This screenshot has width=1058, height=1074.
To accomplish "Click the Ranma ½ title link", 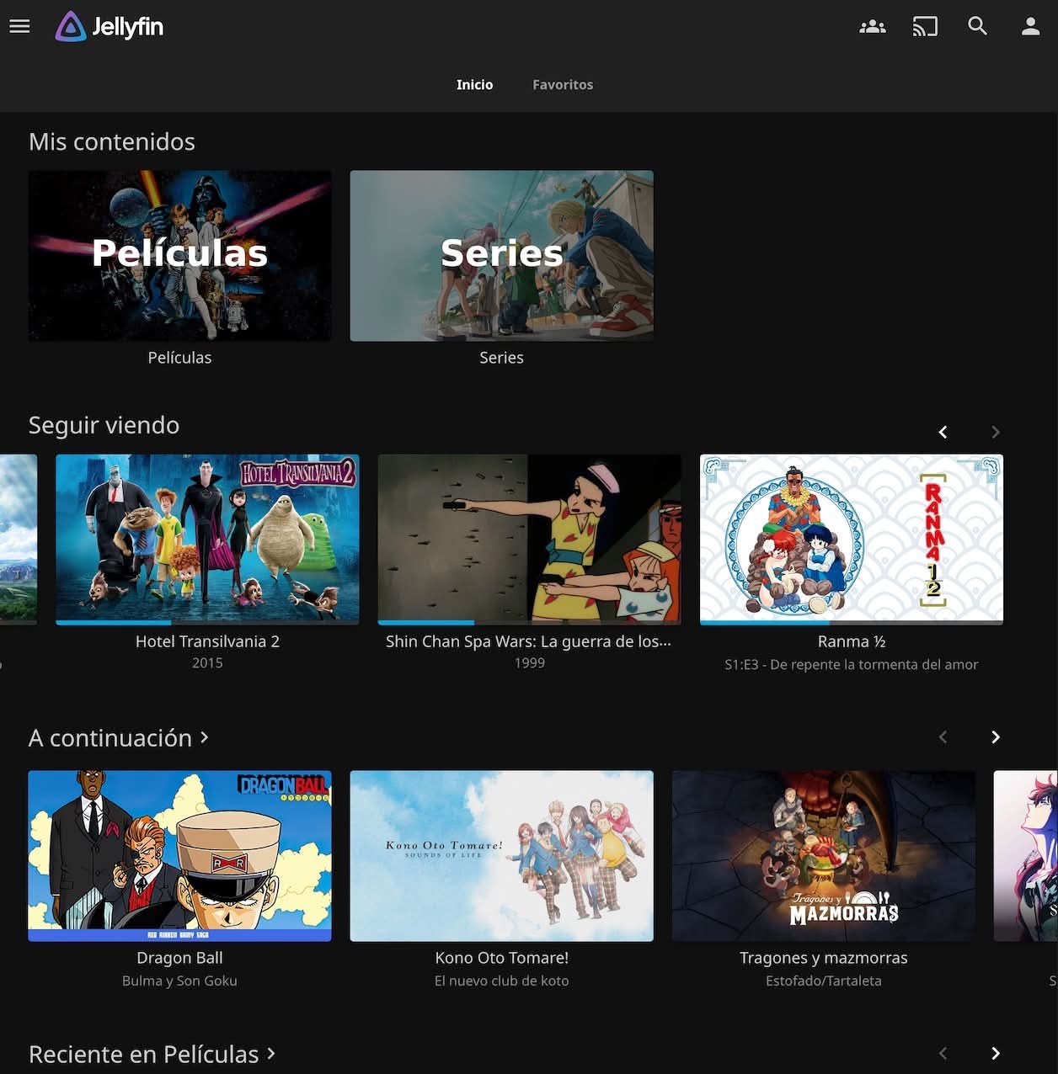I will [x=851, y=641].
